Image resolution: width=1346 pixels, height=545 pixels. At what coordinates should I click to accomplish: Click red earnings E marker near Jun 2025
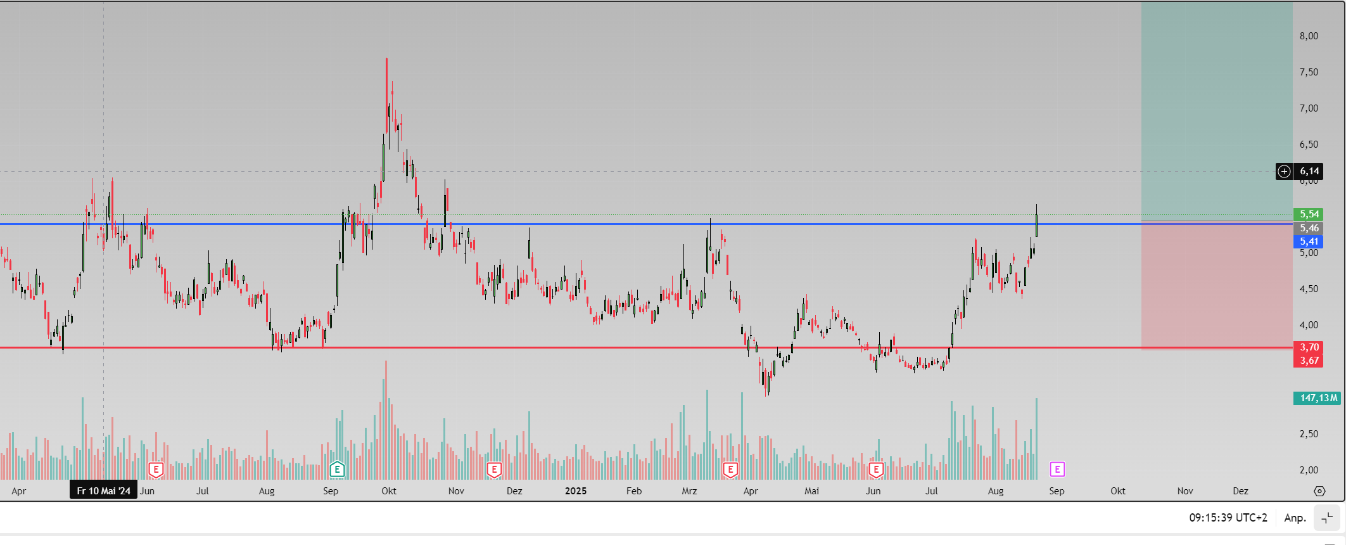876,470
